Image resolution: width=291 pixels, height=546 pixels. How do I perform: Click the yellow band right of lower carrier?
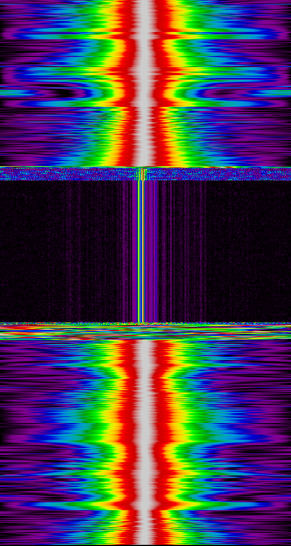point(176,442)
